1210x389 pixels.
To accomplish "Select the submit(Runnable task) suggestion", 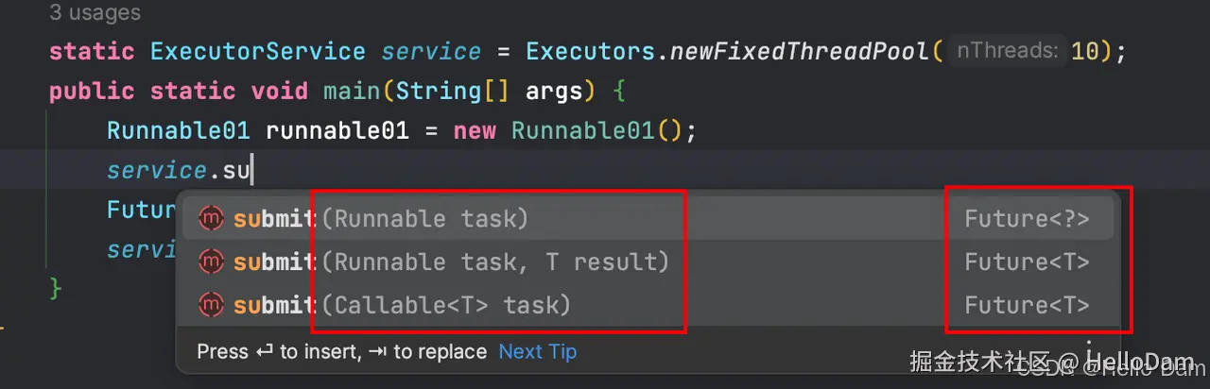I will pyautogui.click(x=425, y=219).
